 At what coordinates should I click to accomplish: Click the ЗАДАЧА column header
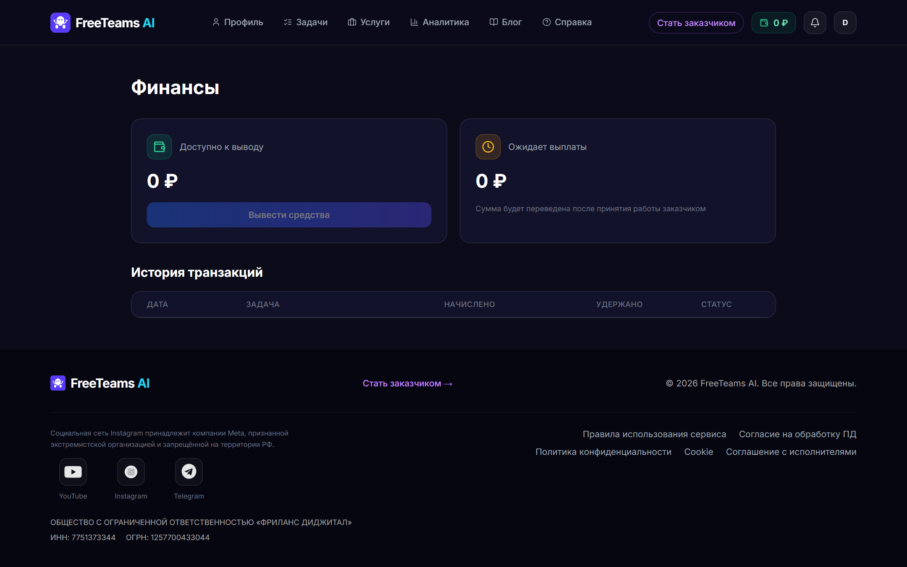tap(263, 304)
